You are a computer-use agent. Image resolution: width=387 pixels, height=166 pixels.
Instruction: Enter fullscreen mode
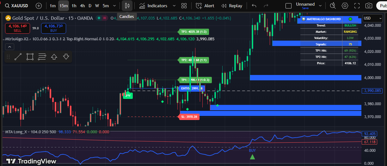pos(357,6)
